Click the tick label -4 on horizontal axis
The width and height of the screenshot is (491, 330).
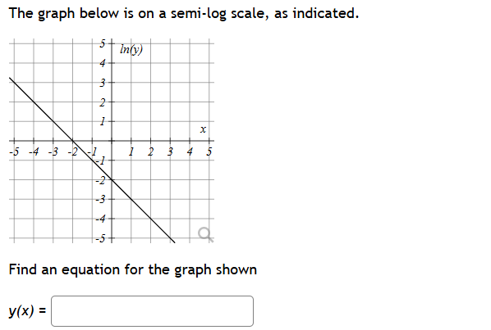pyautogui.click(x=34, y=151)
